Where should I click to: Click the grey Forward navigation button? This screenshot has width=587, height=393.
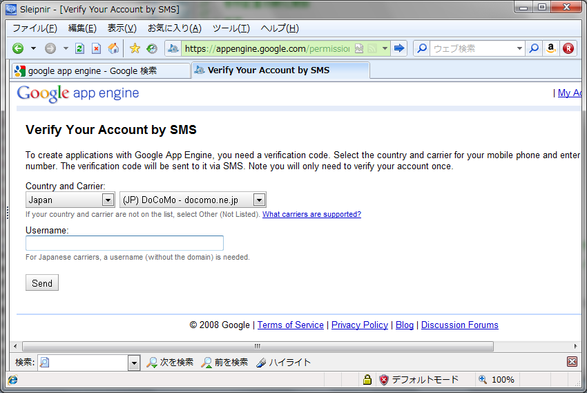[50, 48]
